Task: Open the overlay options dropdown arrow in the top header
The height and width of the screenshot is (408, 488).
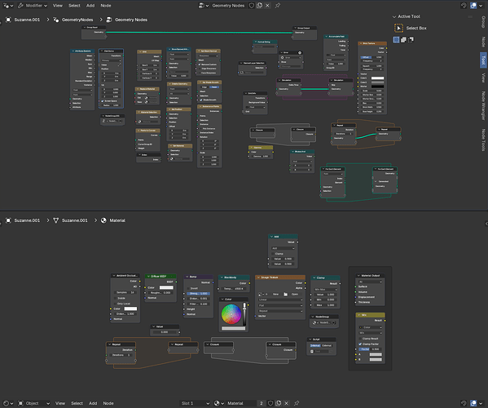Action: (x=481, y=6)
